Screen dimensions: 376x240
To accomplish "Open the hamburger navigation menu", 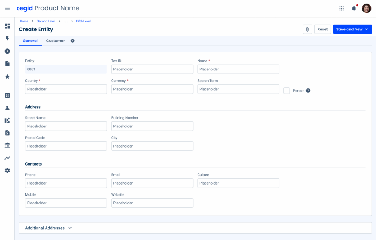I will [7, 8].
